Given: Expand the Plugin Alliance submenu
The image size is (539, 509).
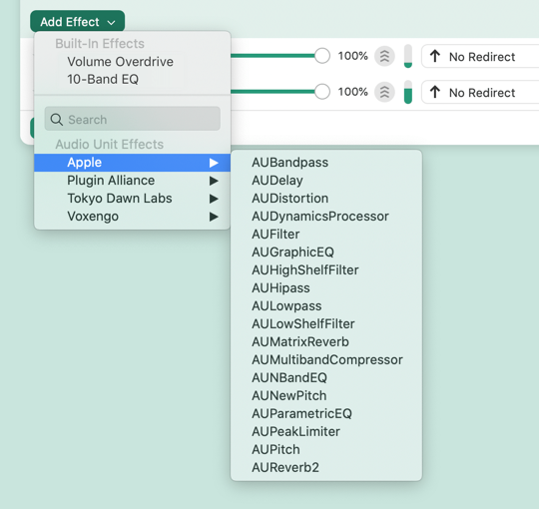Looking at the screenshot, I should click(133, 181).
